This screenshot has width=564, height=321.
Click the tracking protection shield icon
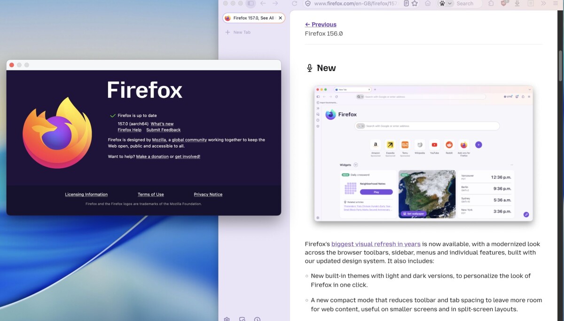click(x=308, y=3)
